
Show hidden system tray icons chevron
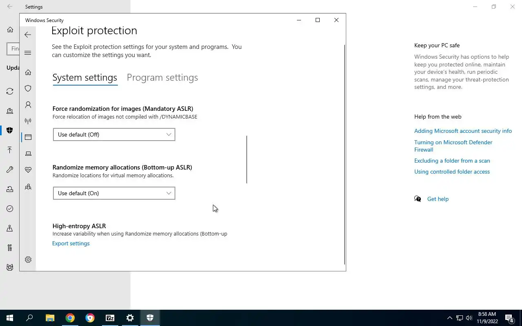450,318
